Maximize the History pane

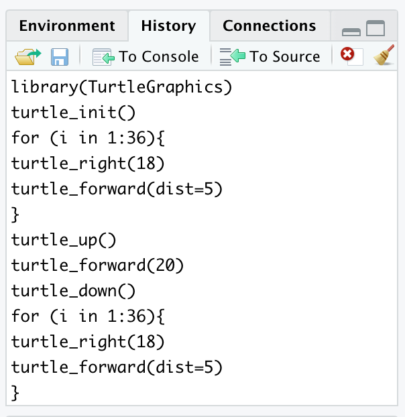(x=375, y=29)
